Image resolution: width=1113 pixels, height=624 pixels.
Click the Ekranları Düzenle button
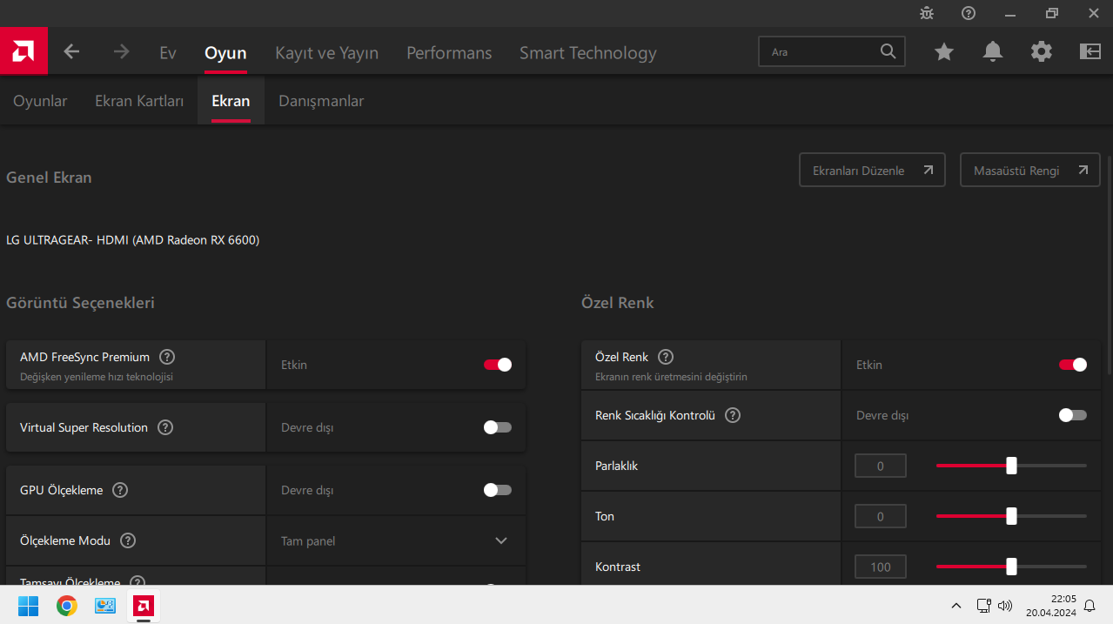click(x=872, y=171)
